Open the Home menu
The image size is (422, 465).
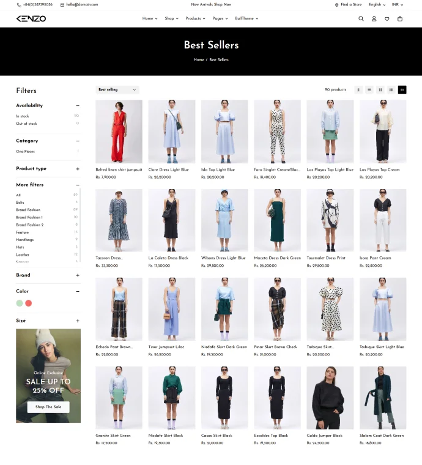(x=150, y=18)
